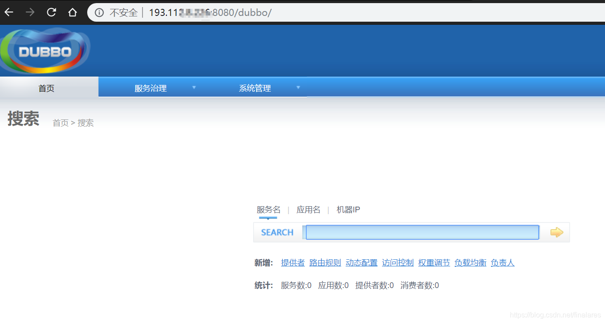Screen dimensions: 605x323
Task: Click the 消费者数:0 statistic
Action: coord(420,285)
